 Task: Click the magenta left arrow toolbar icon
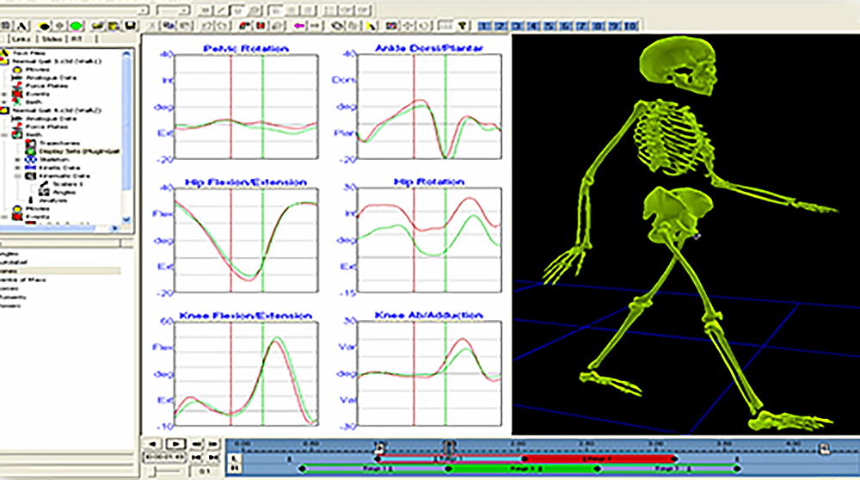click(298, 25)
